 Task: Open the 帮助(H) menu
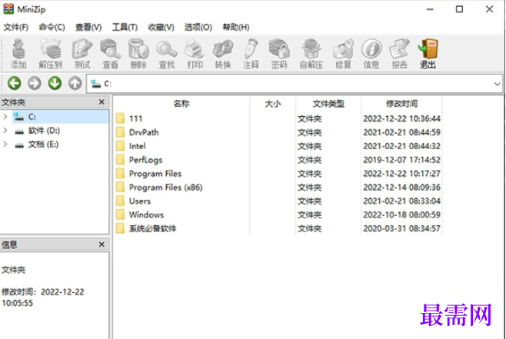tap(236, 27)
